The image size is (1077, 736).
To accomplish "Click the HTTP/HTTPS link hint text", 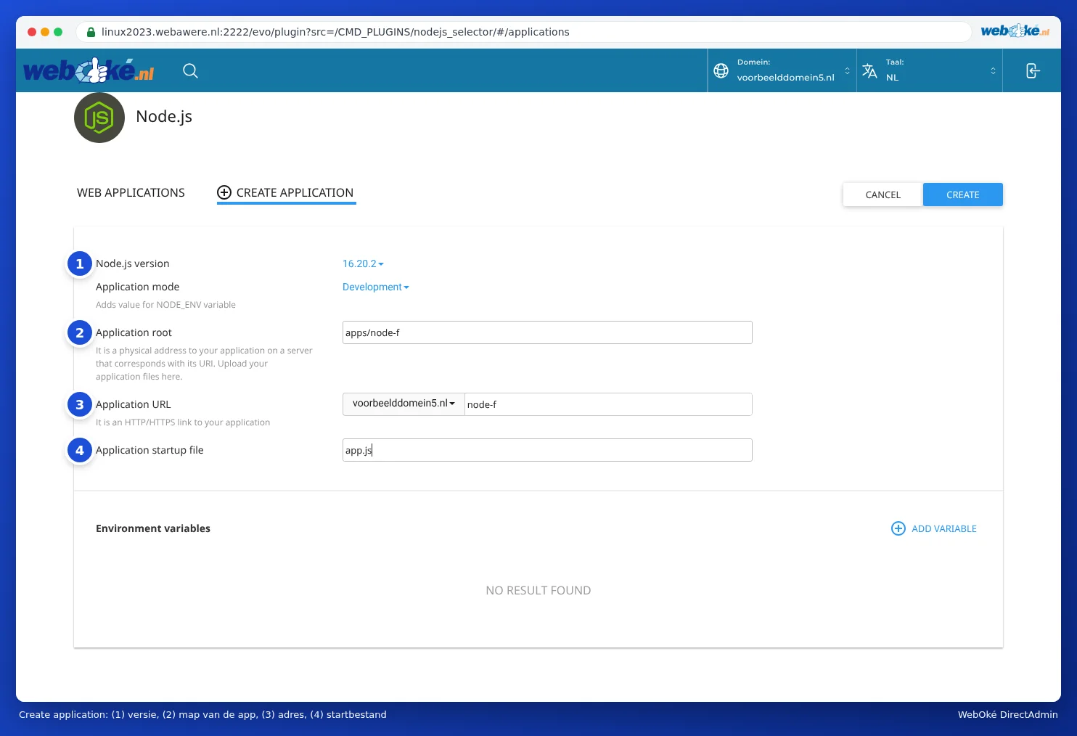I will [x=183, y=422].
